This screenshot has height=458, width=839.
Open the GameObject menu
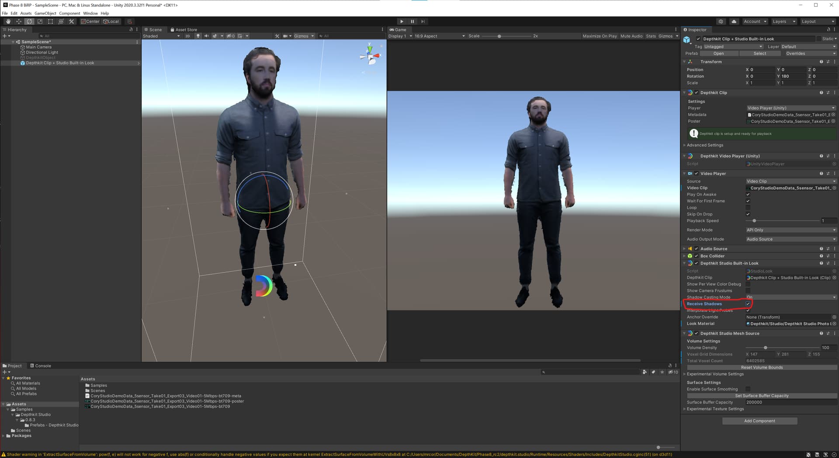click(45, 14)
